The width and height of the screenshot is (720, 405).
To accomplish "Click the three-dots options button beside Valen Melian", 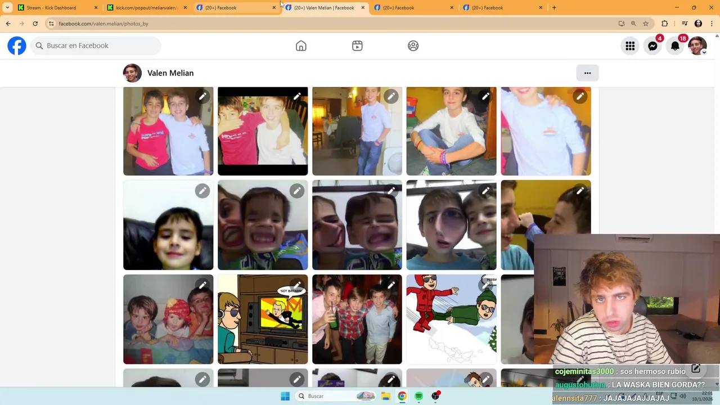I will click(587, 73).
